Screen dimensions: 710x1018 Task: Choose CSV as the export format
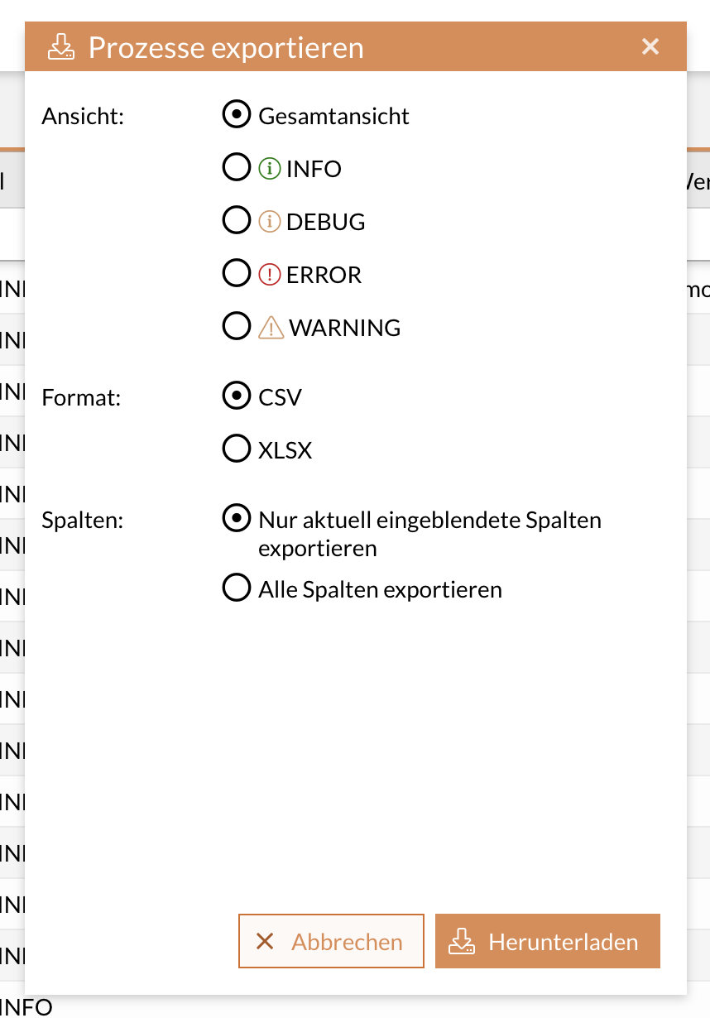click(x=236, y=396)
